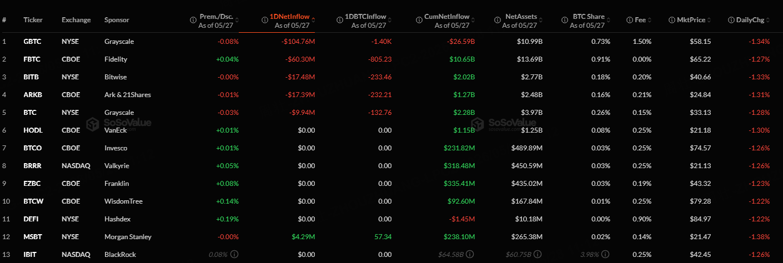Click info icon next to IBIT 3.98% share
Viewport: 783px width, 263px height.
606,255
